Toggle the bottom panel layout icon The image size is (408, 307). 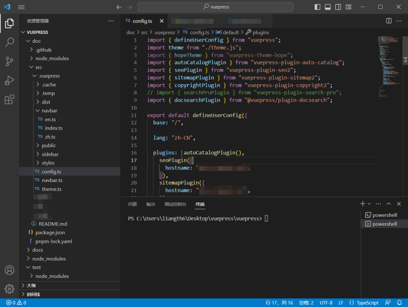click(x=328, y=7)
